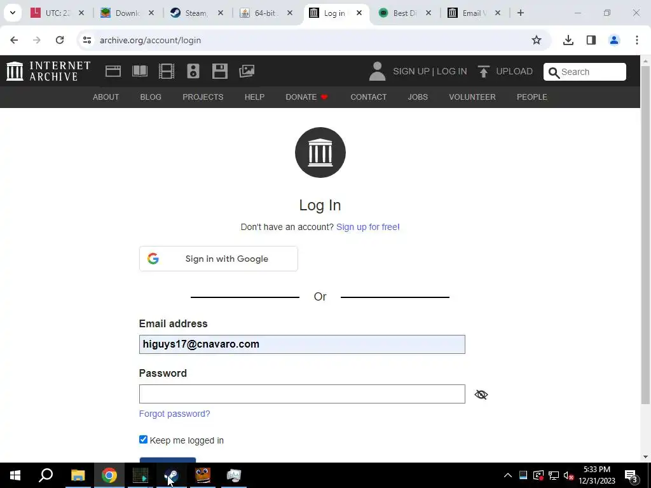Click Sign up for free link

pos(368,227)
